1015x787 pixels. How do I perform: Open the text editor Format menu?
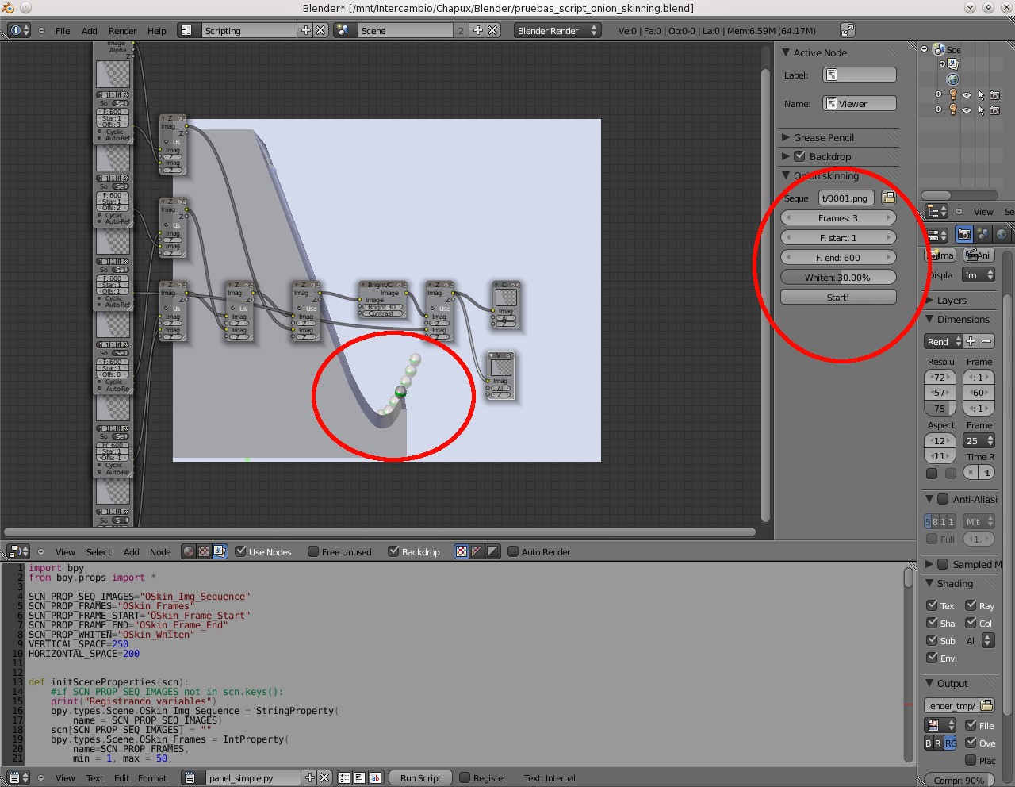pos(152,778)
